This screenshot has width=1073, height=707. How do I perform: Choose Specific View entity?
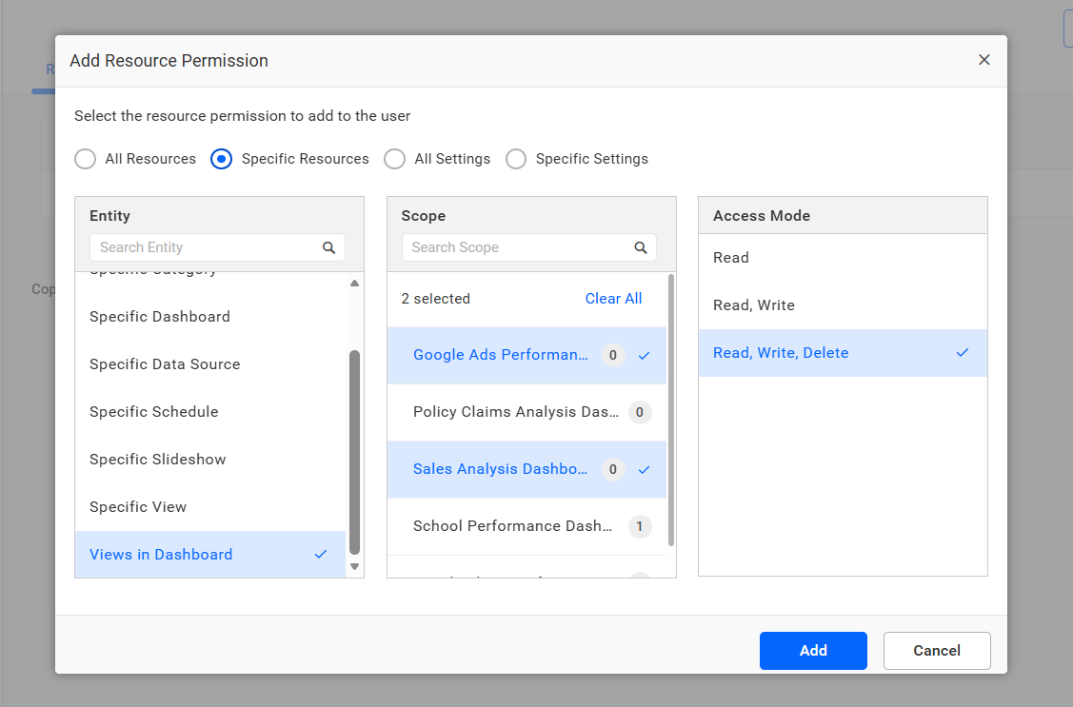pos(210,506)
